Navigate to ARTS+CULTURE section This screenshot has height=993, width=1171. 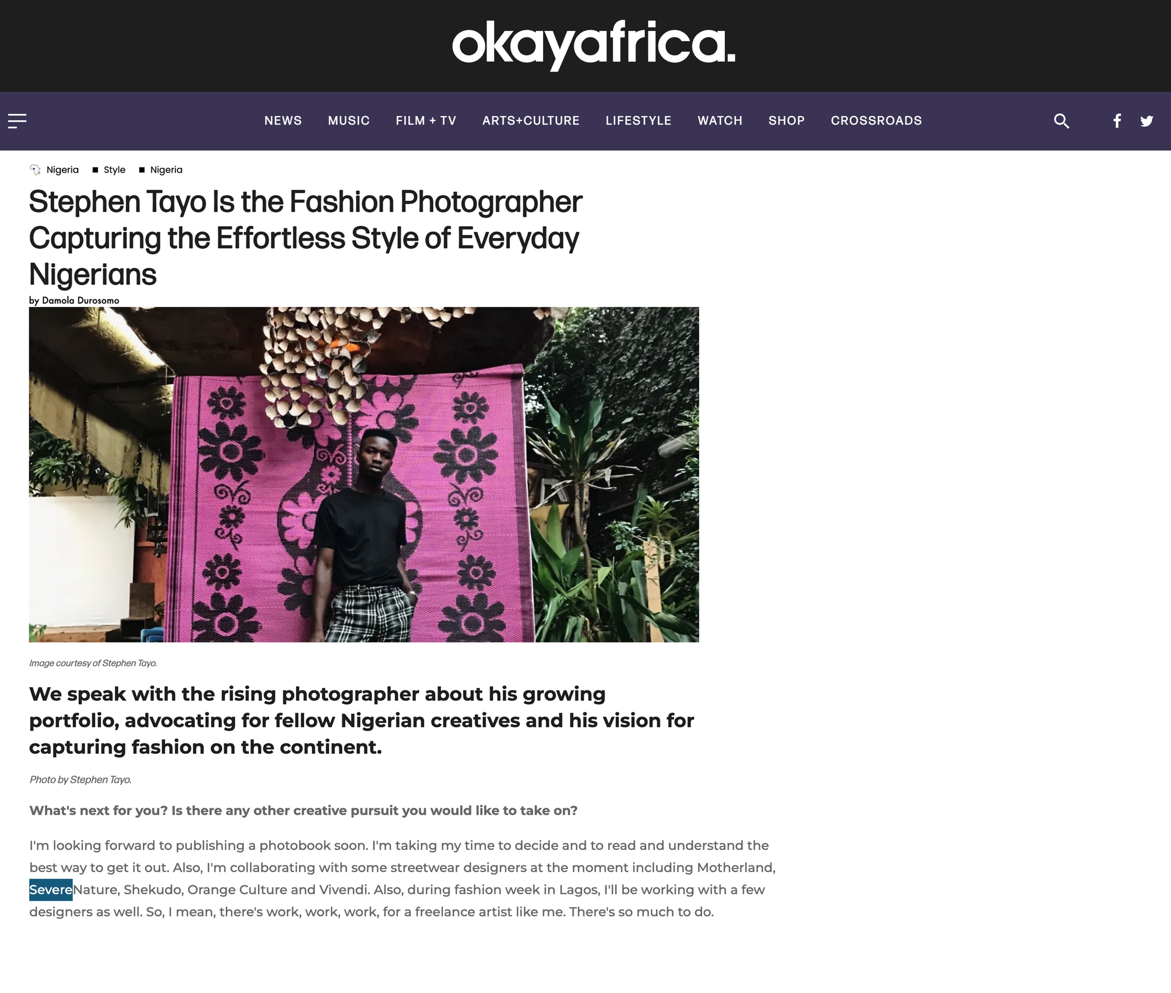[530, 121]
